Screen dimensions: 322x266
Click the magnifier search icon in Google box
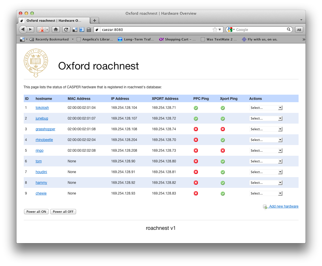coord(288,30)
